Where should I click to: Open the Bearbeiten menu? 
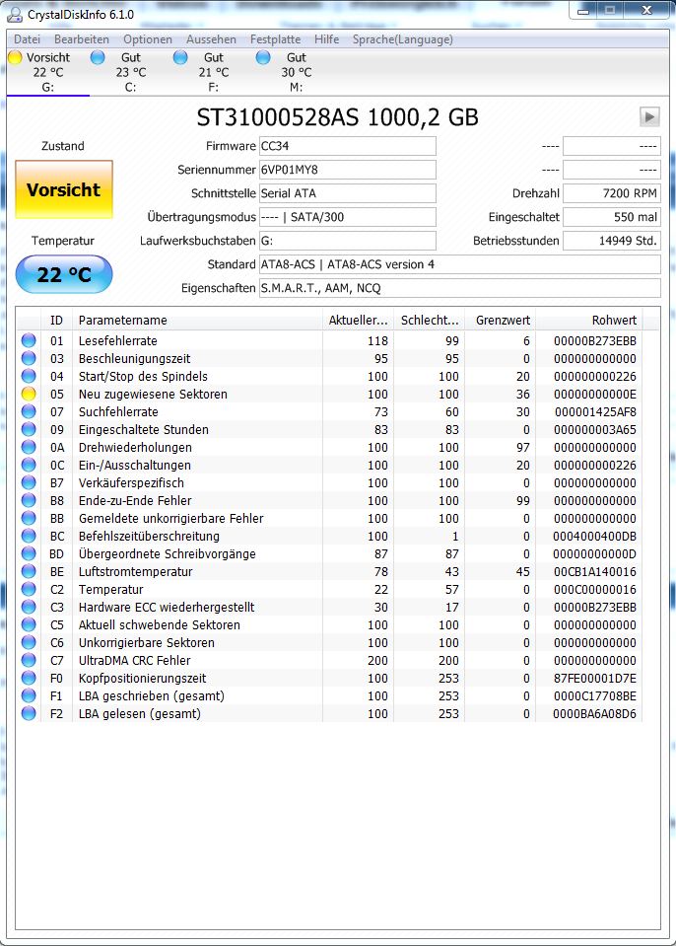pos(82,39)
